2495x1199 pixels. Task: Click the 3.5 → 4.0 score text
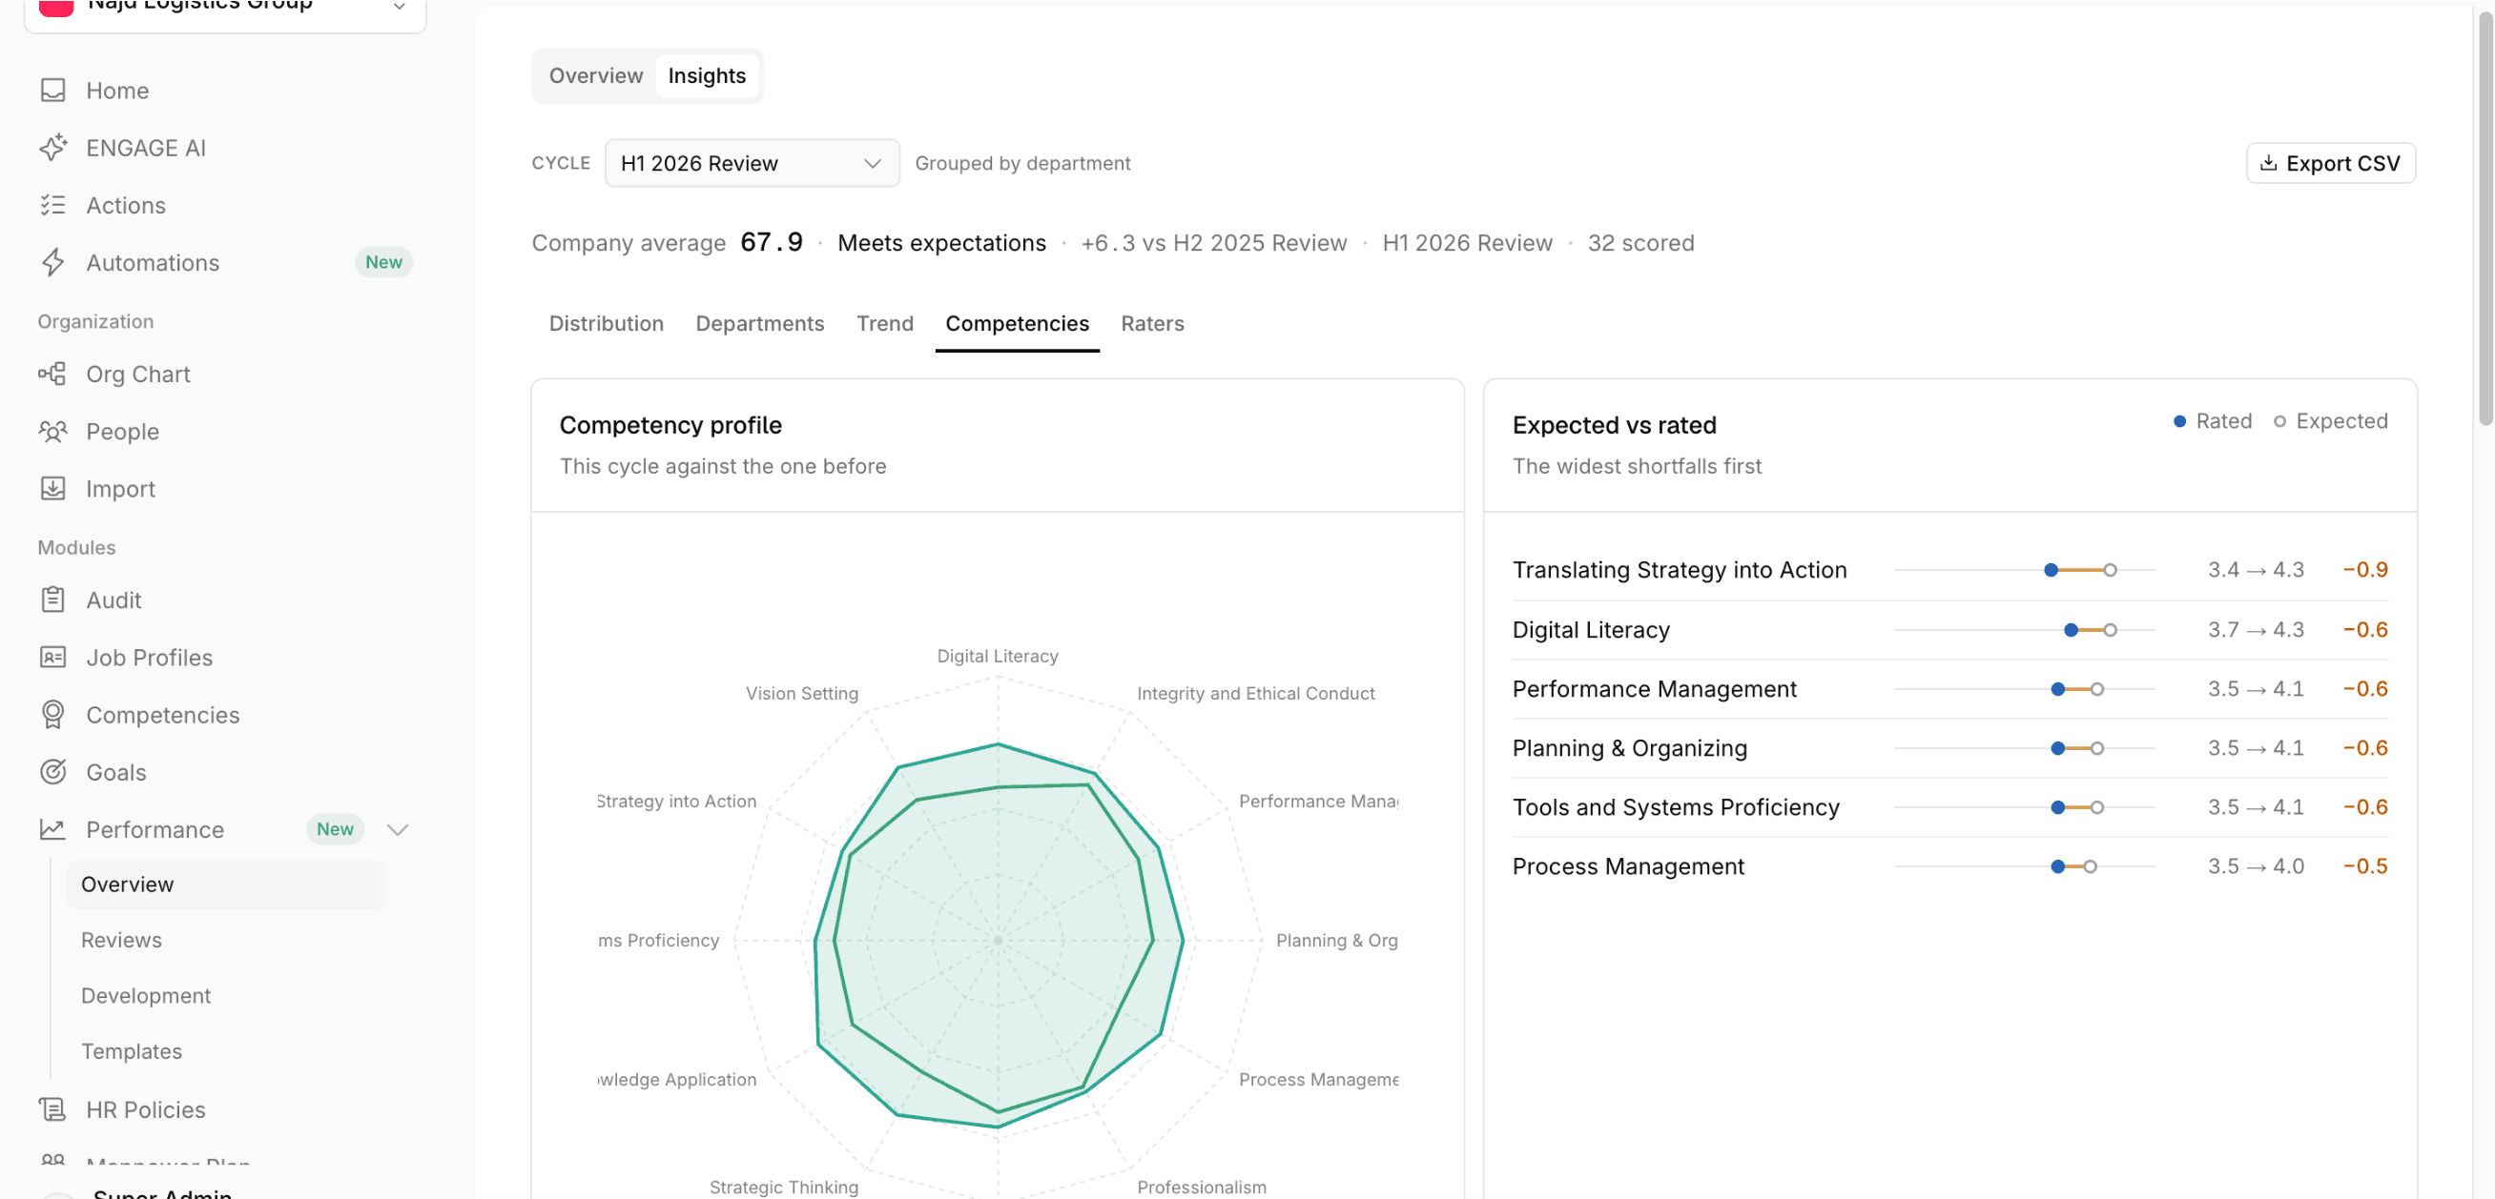click(x=2255, y=866)
